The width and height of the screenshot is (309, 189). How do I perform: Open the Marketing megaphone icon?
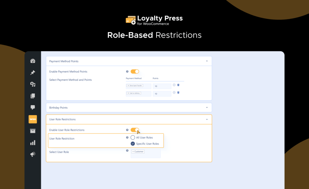33,154
